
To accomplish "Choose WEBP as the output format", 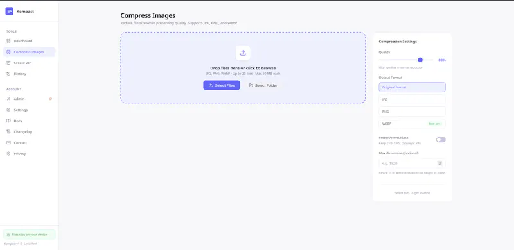I will point(412,124).
